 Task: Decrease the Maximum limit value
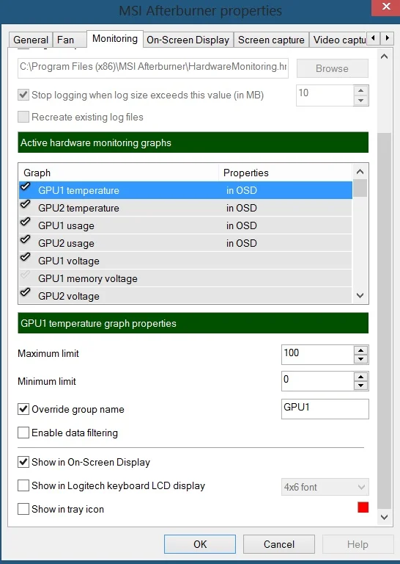click(361, 359)
